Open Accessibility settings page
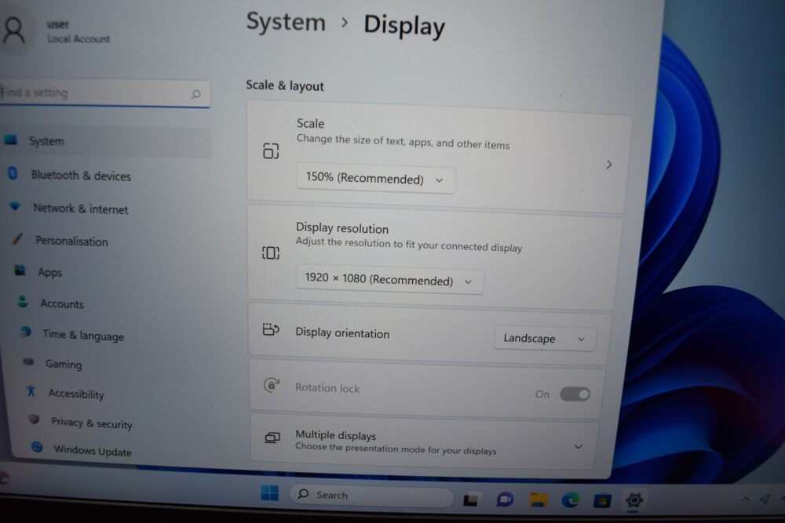This screenshot has width=785, height=523. pos(76,394)
